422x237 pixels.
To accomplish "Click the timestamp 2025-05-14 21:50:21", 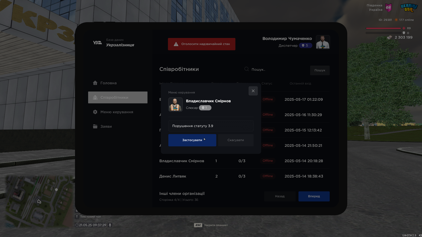I will tap(303, 145).
